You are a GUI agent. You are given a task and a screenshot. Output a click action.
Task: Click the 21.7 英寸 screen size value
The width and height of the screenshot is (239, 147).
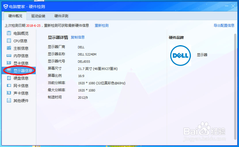point(98,69)
